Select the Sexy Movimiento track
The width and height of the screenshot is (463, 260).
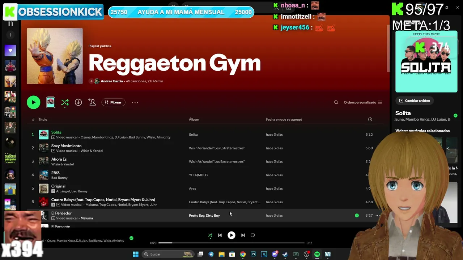coord(66,146)
